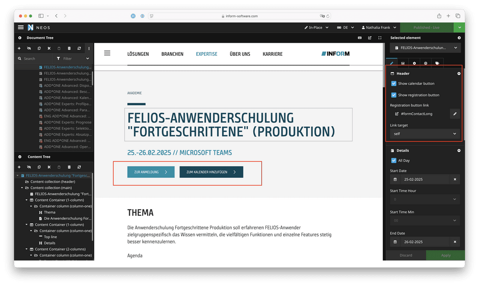This screenshot has height=286, width=479.
Task: Delete the selected document with the trash icon
Action: click(x=69, y=48)
